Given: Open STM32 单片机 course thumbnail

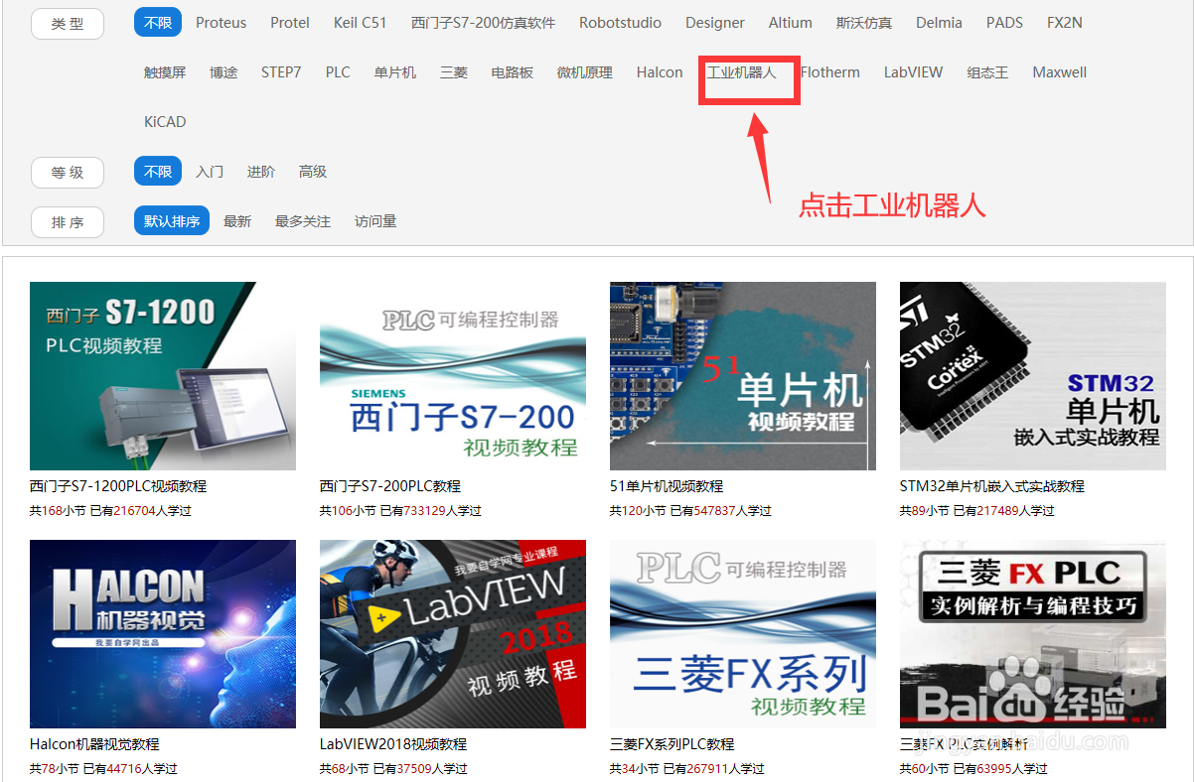Looking at the screenshot, I should pos(1033,376).
